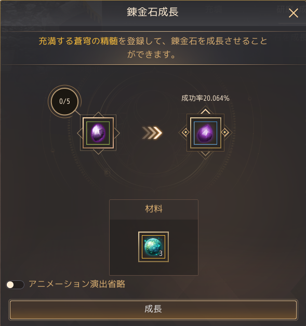Select the green-bordered source alchemy stone

tap(98, 133)
